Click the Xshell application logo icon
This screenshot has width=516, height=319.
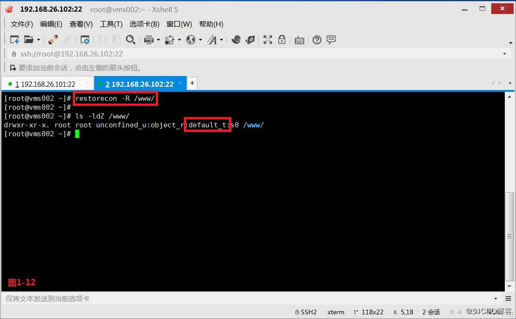[x=9, y=9]
